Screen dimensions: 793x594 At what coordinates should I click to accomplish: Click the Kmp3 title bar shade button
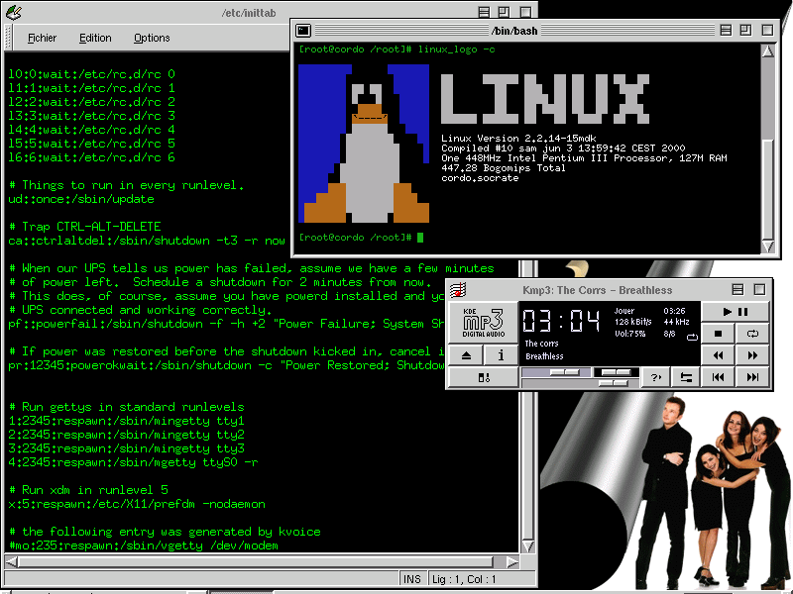coord(737,289)
